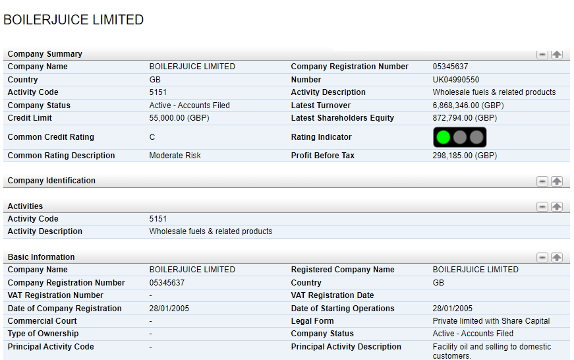Viewport: 574px width, 360px height.
Task: Click the green traffic light rating indicator
Action: (444, 137)
